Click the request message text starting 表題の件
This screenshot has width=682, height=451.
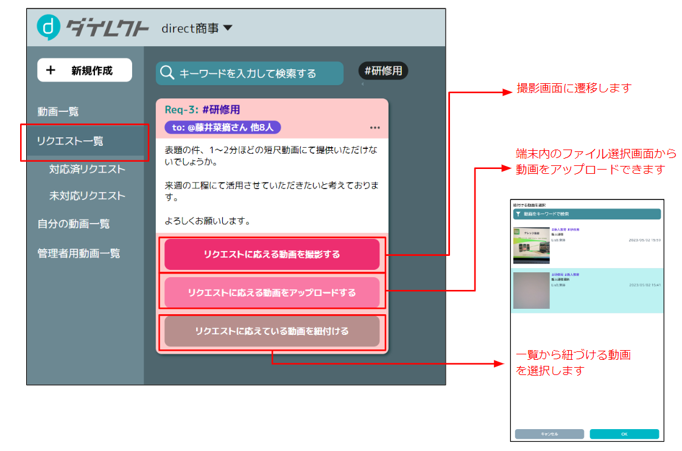[x=272, y=156]
